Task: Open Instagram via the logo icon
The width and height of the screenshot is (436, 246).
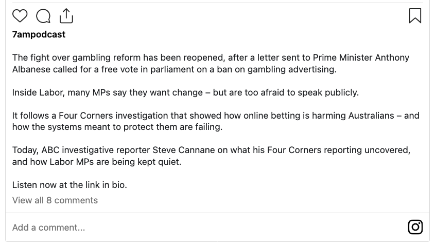Action: pyautogui.click(x=415, y=227)
